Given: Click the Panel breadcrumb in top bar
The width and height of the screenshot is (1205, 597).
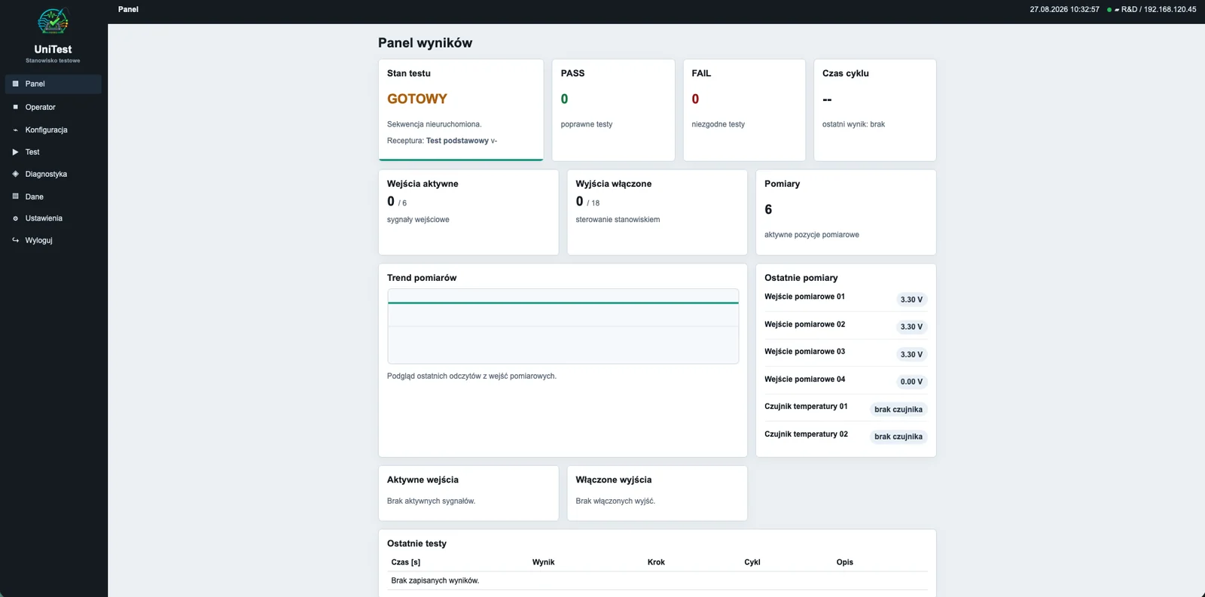Looking at the screenshot, I should (128, 9).
